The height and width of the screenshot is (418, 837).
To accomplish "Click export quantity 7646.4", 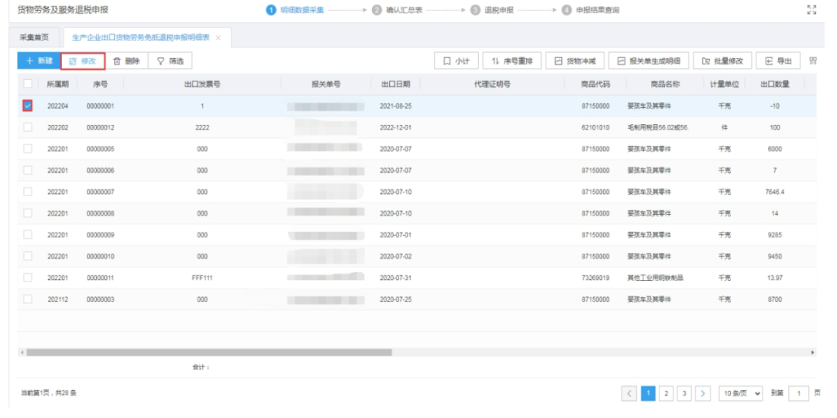I will click(774, 192).
